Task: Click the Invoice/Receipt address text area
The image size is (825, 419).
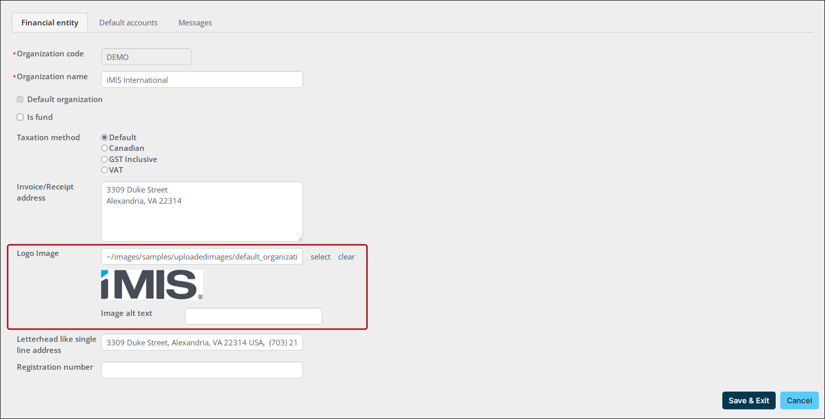Action: [202, 212]
